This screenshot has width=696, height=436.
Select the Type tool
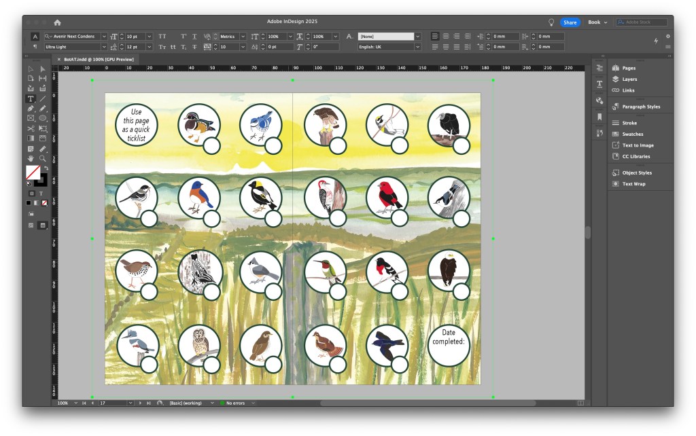[31, 98]
